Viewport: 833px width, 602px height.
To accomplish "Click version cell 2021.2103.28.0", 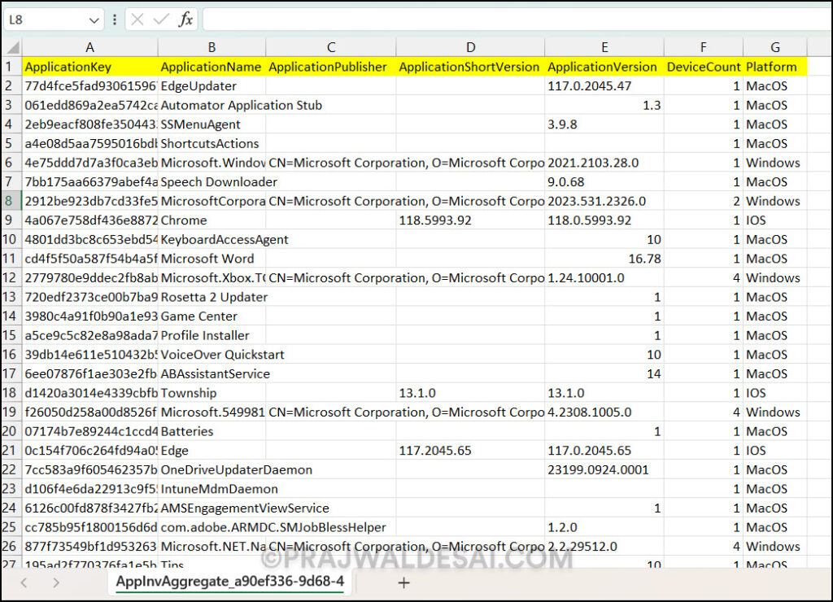I will tap(604, 164).
